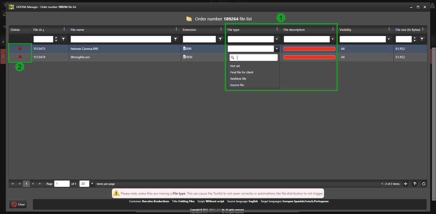
Task: Click the File size filter funnel icon
Action: [422, 39]
